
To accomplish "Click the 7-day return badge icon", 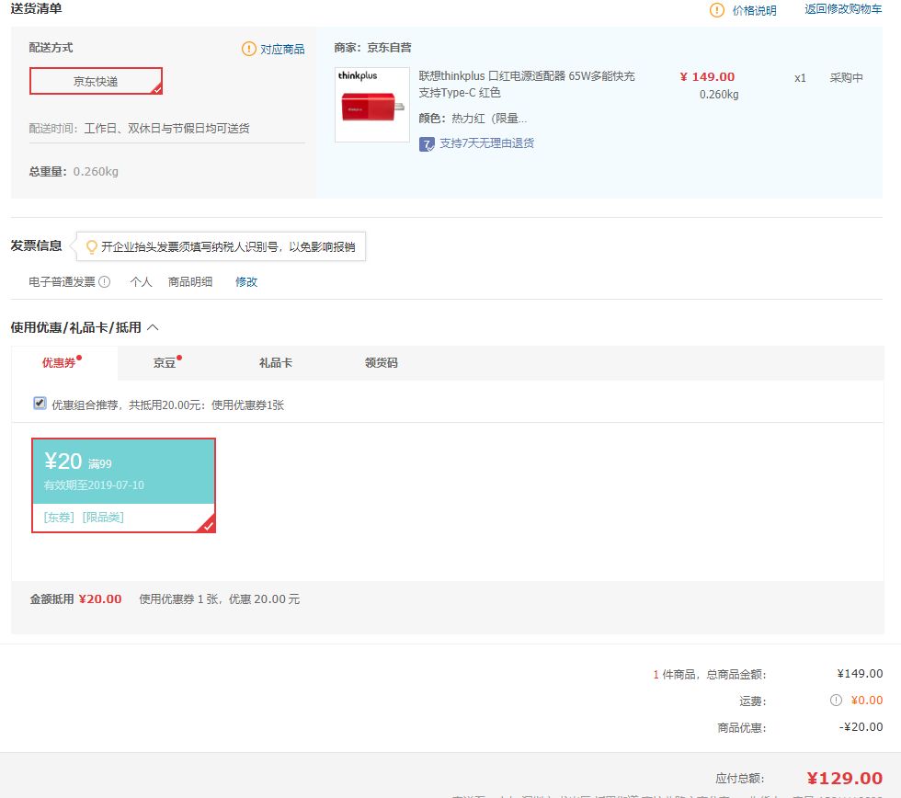I will pos(427,143).
